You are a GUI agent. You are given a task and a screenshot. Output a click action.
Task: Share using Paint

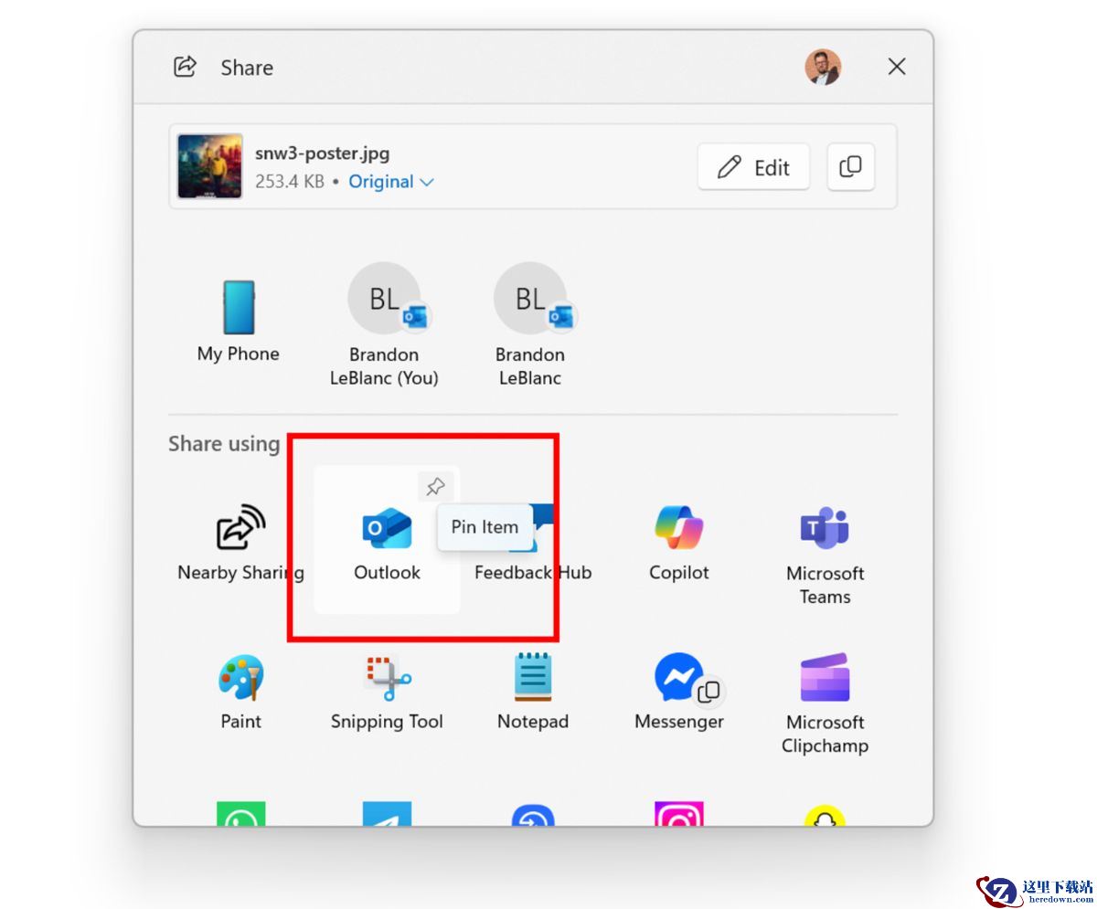point(240,691)
